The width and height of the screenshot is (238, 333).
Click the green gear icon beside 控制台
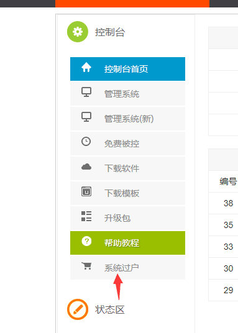pos(78,32)
